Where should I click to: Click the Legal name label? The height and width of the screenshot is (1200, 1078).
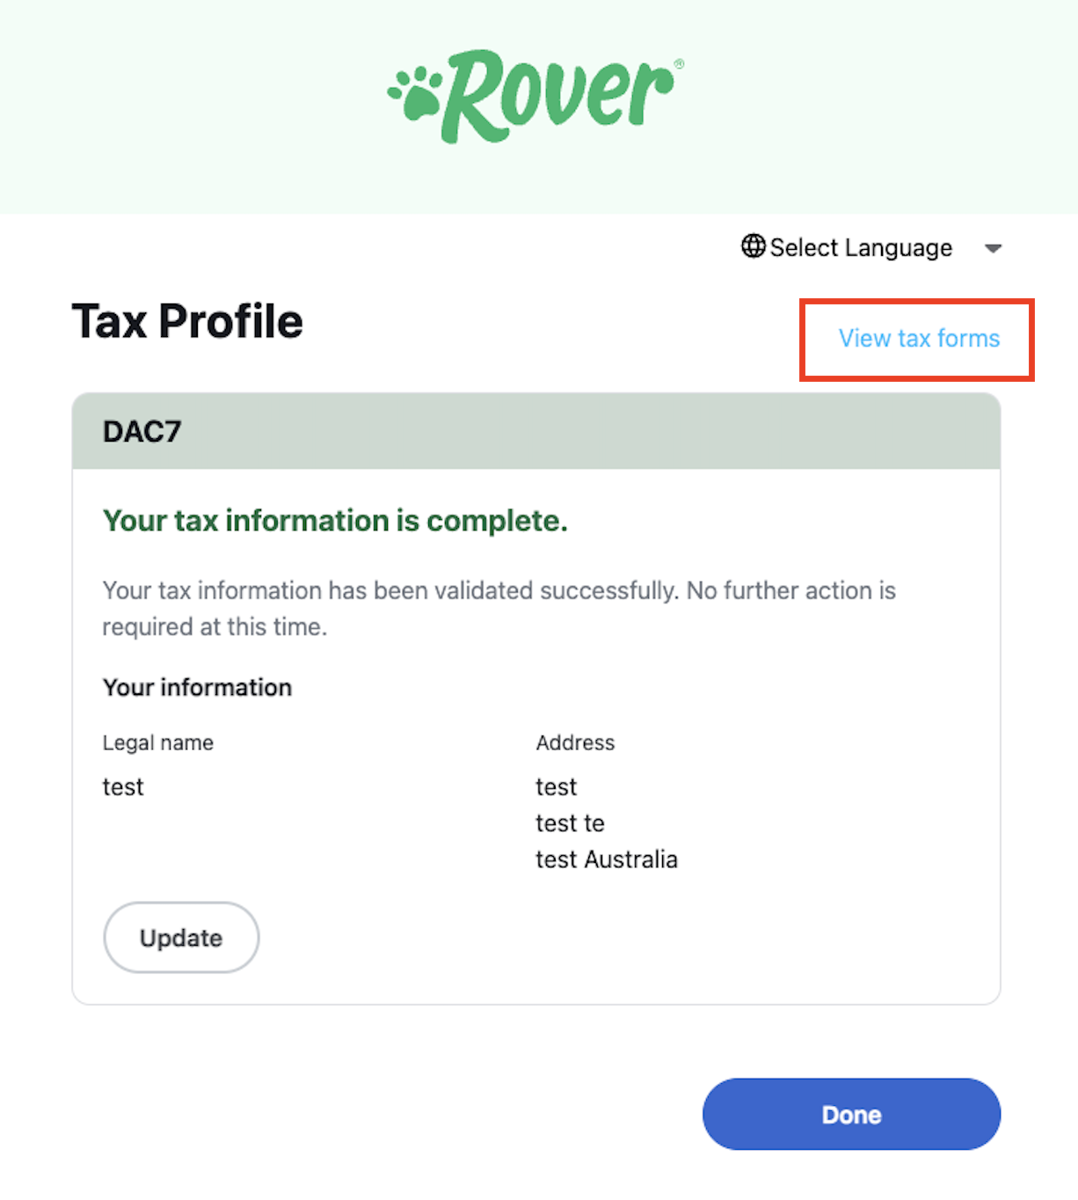[158, 743]
